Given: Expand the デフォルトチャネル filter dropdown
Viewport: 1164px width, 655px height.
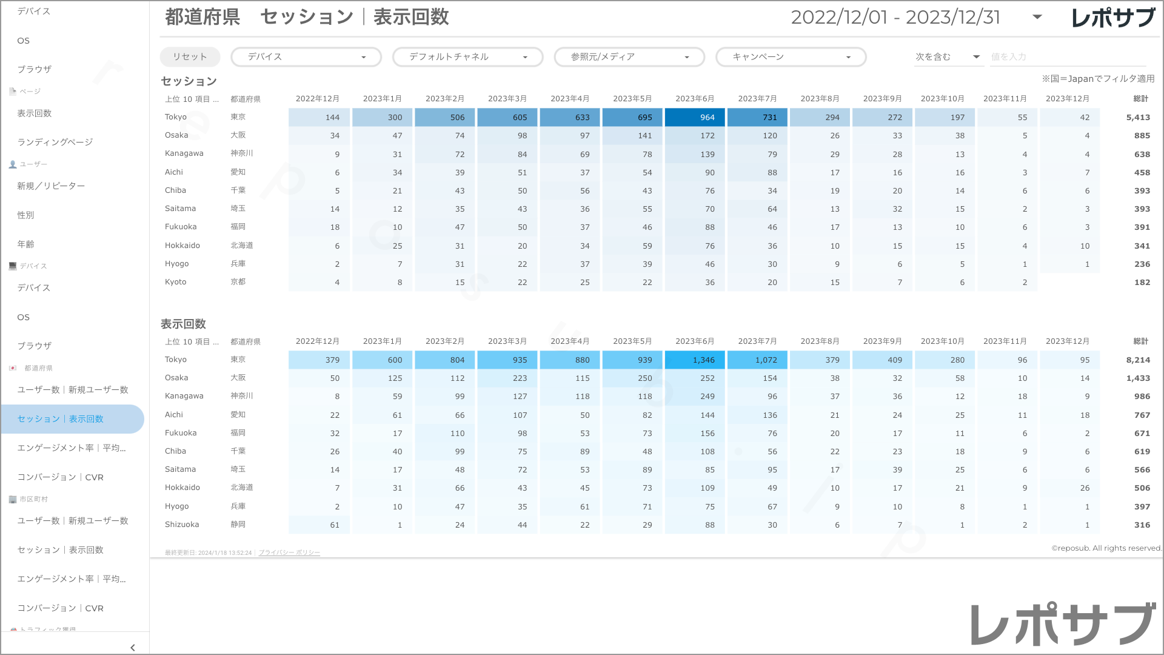Looking at the screenshot, I should pos(467,57).
